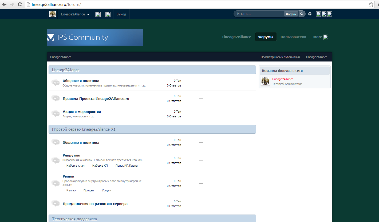Click the browser forward arrow
This screenshot has height=222, width=379.
coord(12,5)
